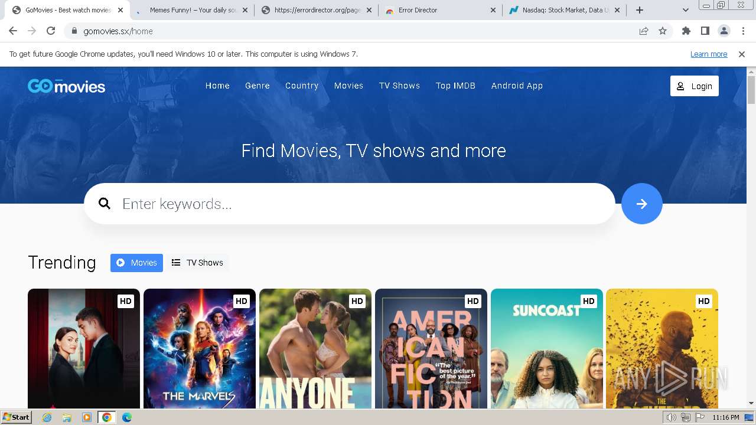
Task: Reload the page
Action: (51, 31)
